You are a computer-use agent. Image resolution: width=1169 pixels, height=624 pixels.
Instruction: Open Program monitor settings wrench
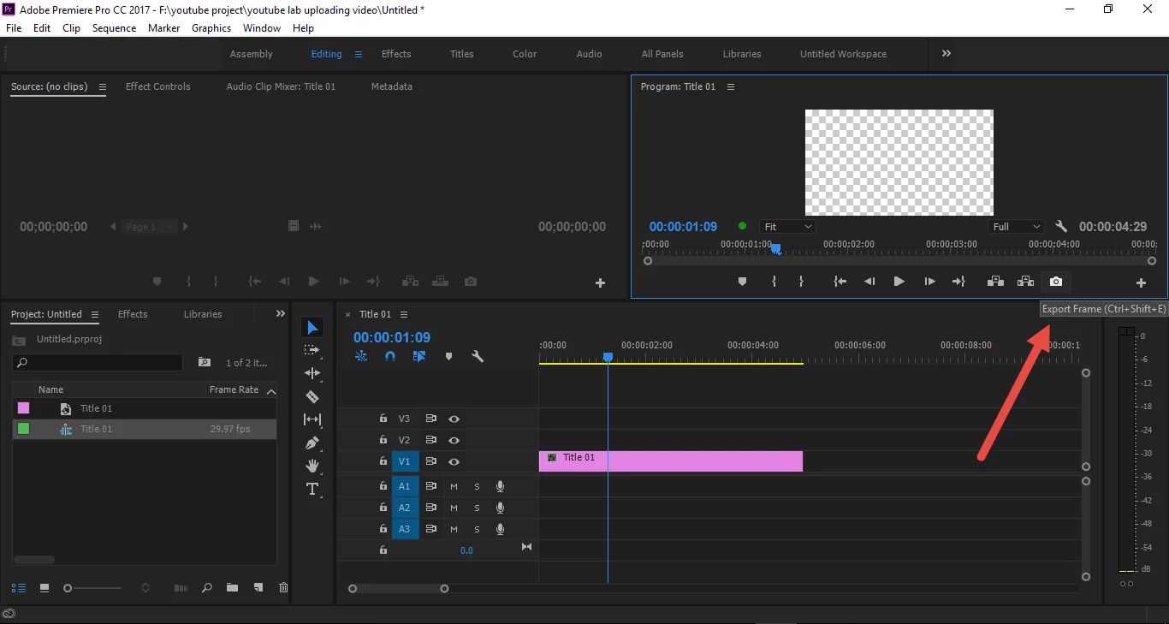click(x=1061, y=227)
